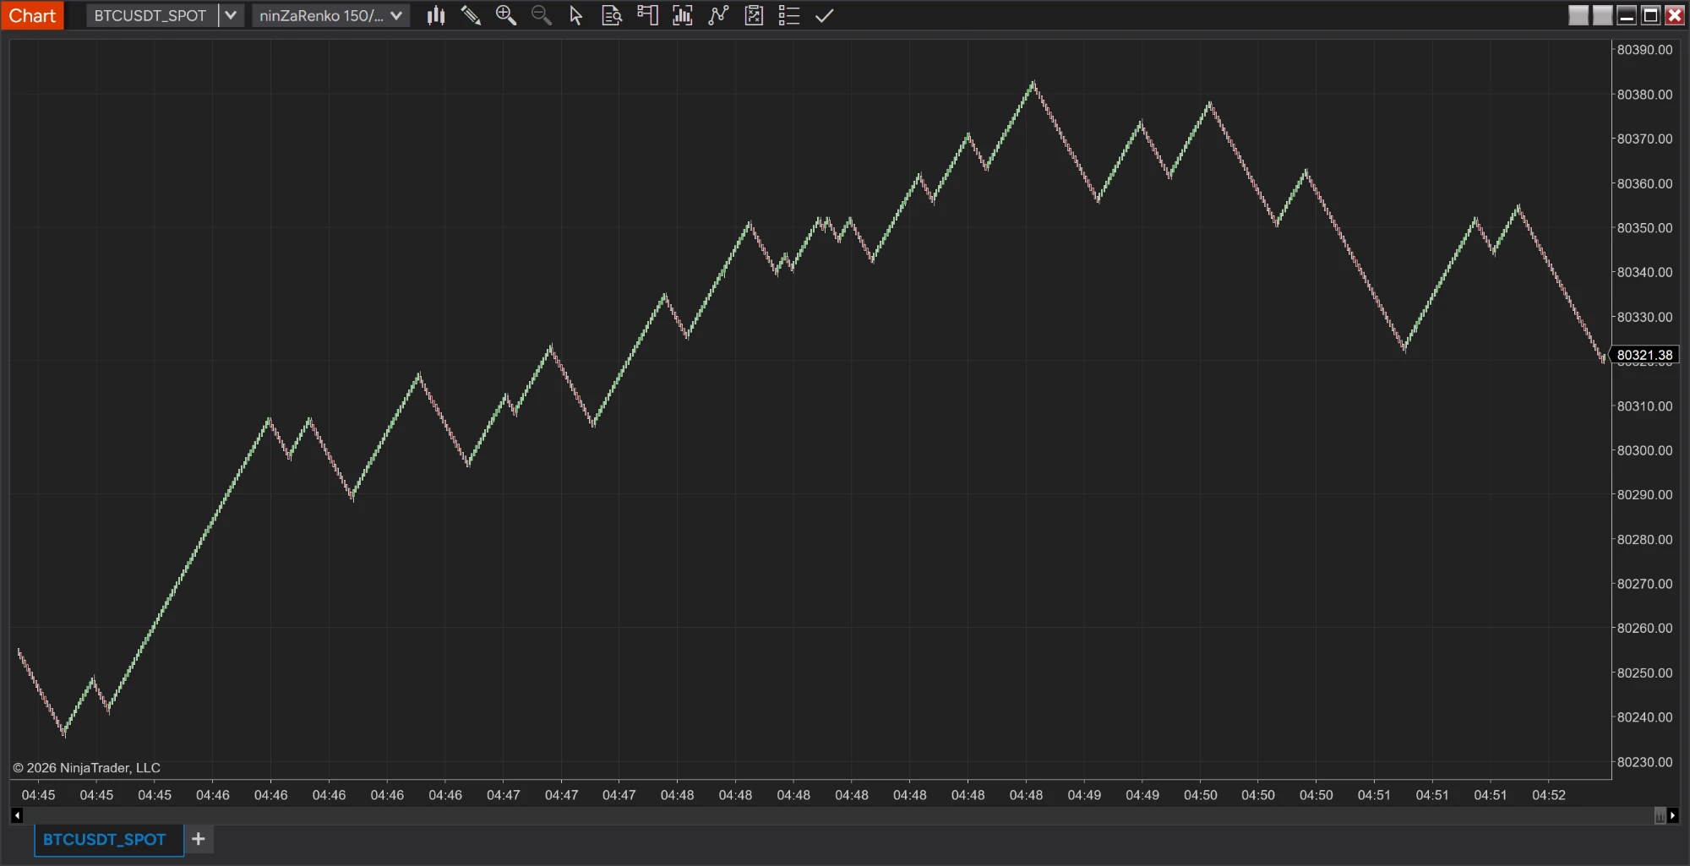Viewport: 1690px width, 866px height.
Task: Click the 80380.00 price axis label
Action: coord(1644,95)
